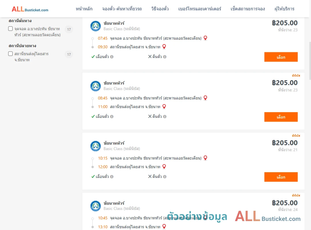Image resolution: width=311 pixels, height=230 pixels.
Task: Select the 07:45 trip with เลือก button
Action: click(281, 57)
